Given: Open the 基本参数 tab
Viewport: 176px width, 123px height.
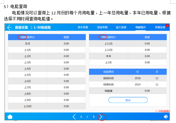Looking at the screenshot, I should click(x=83, y=27).
